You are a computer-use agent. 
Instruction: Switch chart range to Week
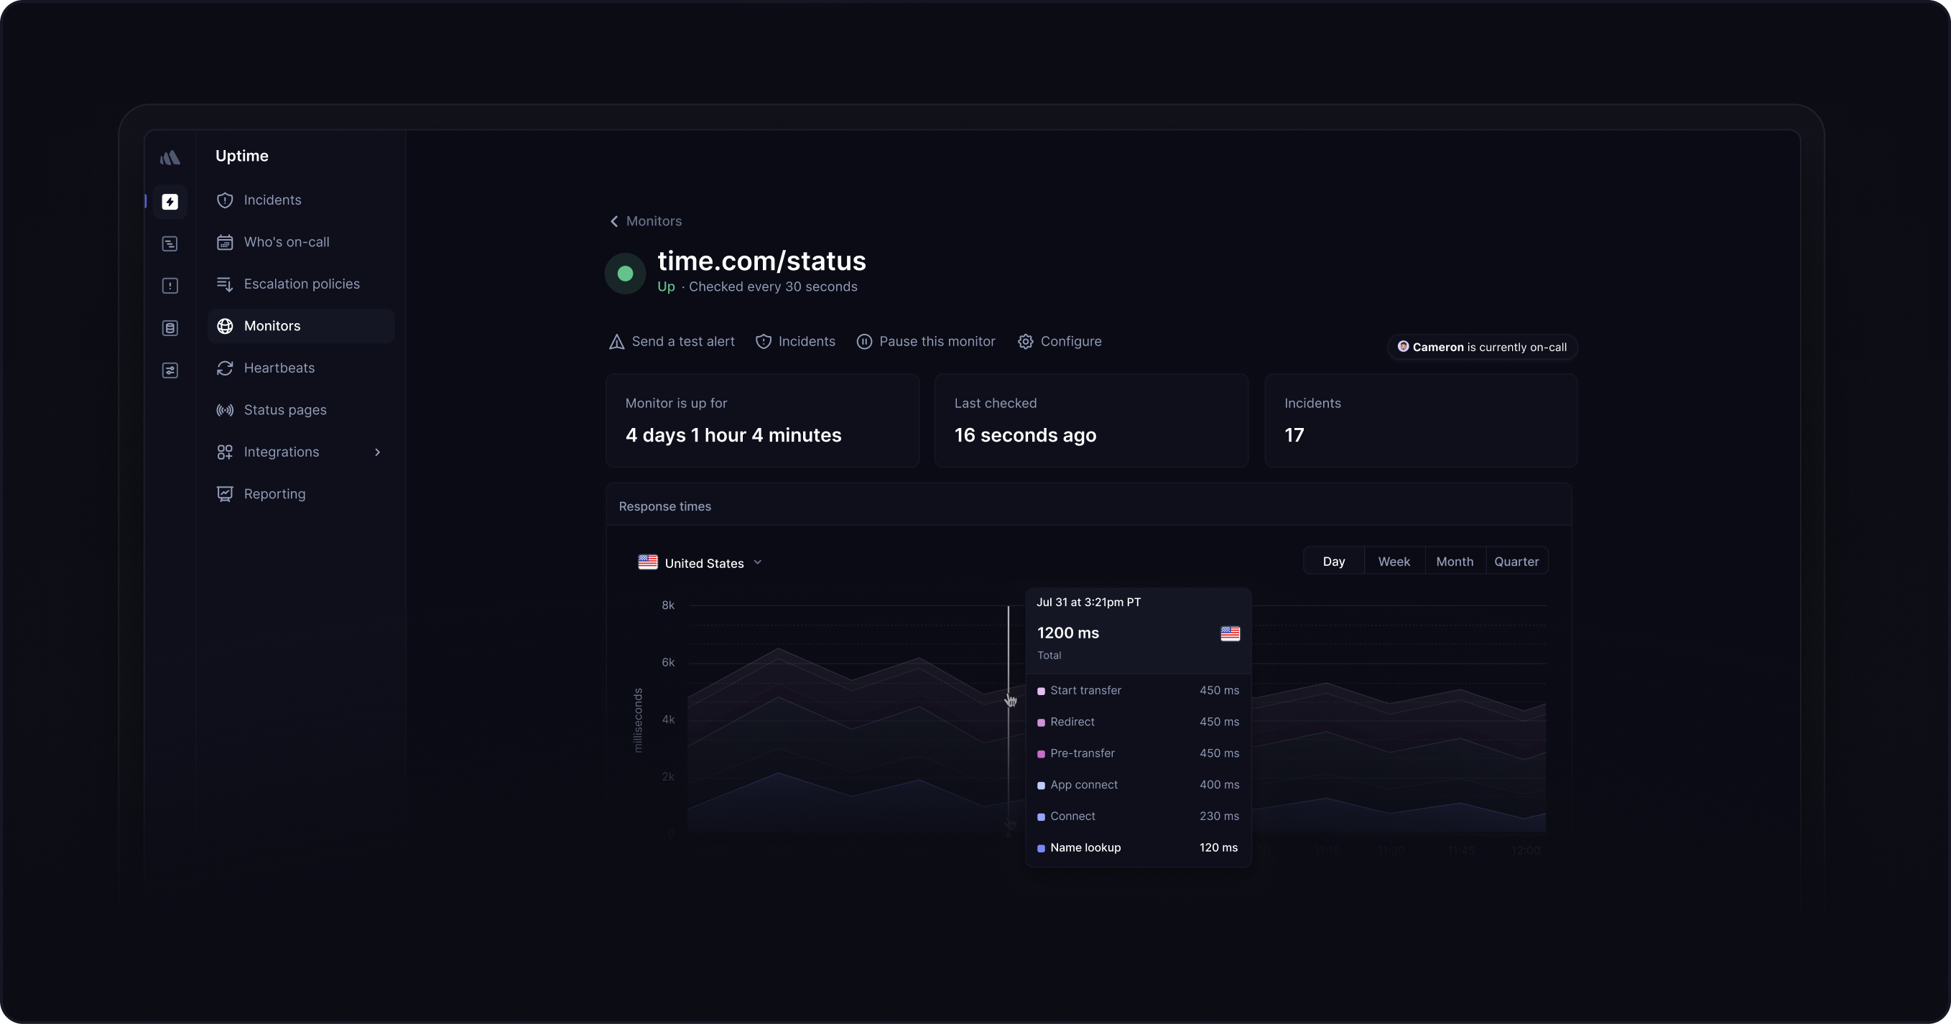pos(1394,562)
